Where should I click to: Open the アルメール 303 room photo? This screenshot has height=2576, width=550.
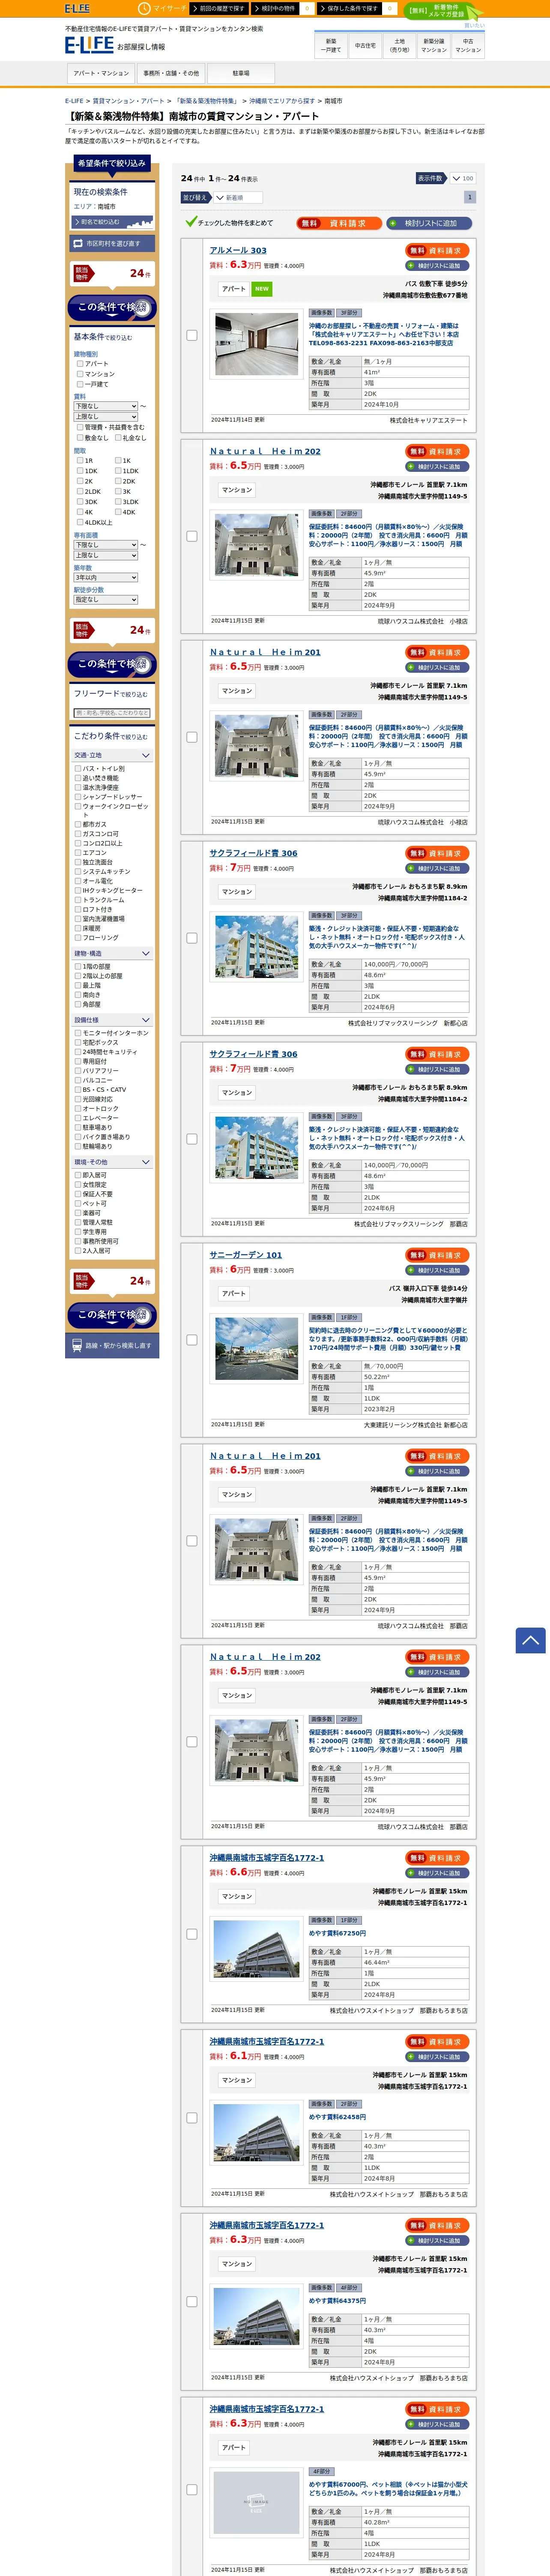[x=257, y=344]
